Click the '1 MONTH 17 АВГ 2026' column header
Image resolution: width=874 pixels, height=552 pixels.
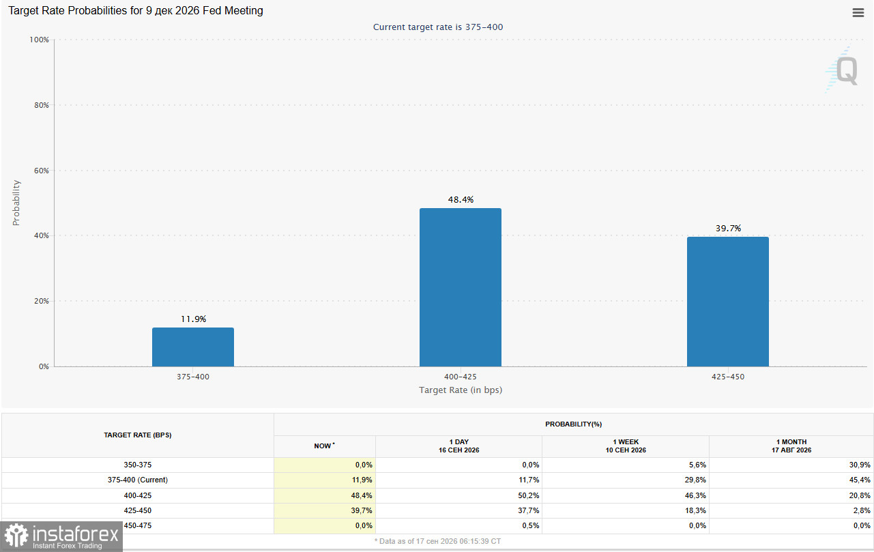(x=791, y=446)
